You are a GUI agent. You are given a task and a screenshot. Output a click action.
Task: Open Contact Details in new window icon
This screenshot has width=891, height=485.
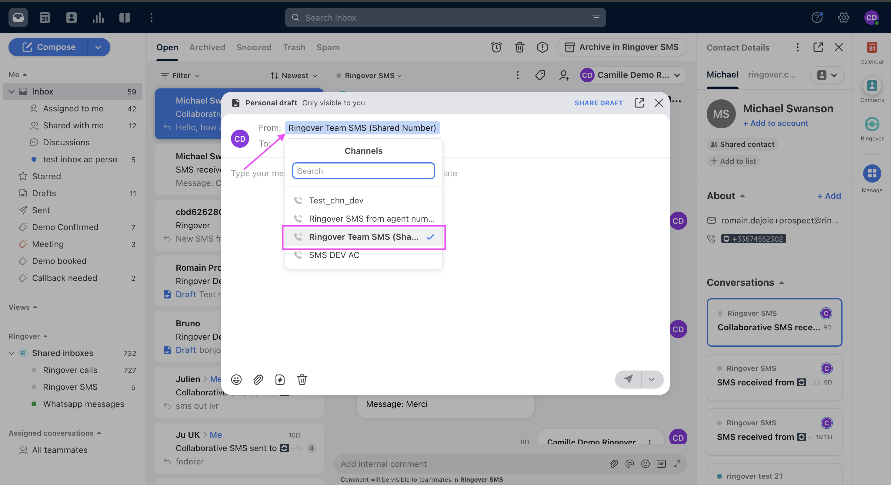818,47
